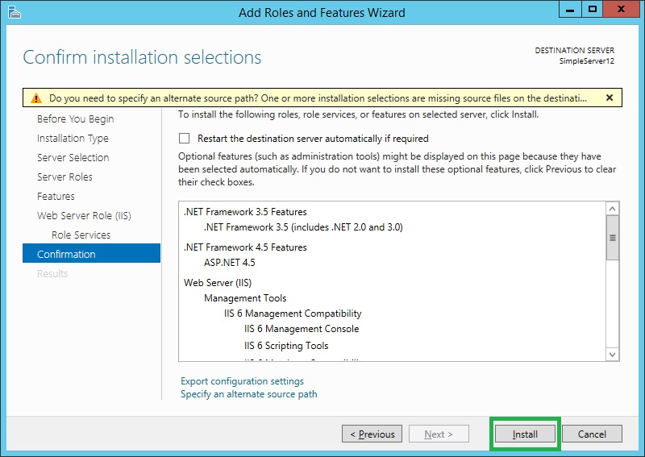Switch to the Features step

pos(56,197)
